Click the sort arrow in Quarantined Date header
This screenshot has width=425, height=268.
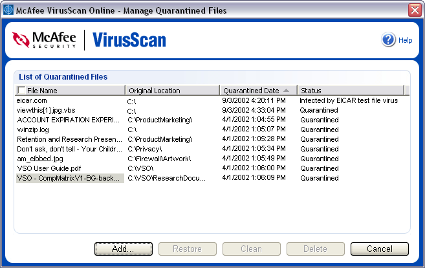point(286,91)
